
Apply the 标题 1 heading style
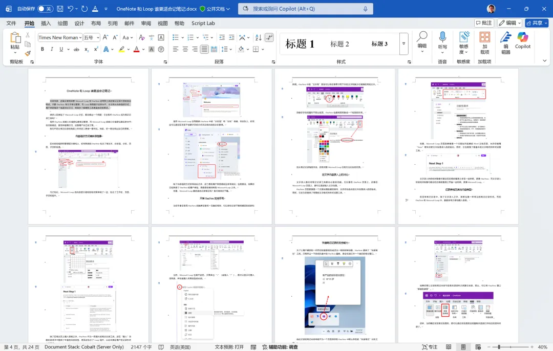click(x=300, y=43)
